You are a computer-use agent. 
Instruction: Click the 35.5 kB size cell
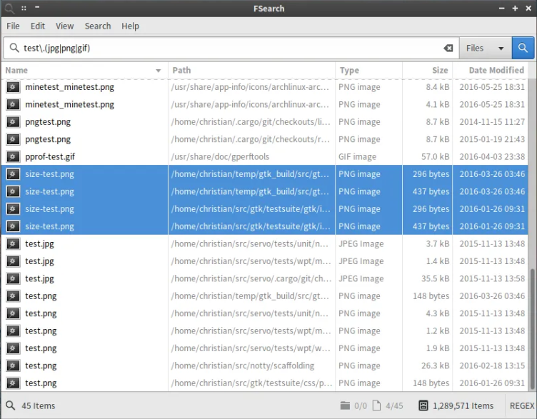click(436, 278)
